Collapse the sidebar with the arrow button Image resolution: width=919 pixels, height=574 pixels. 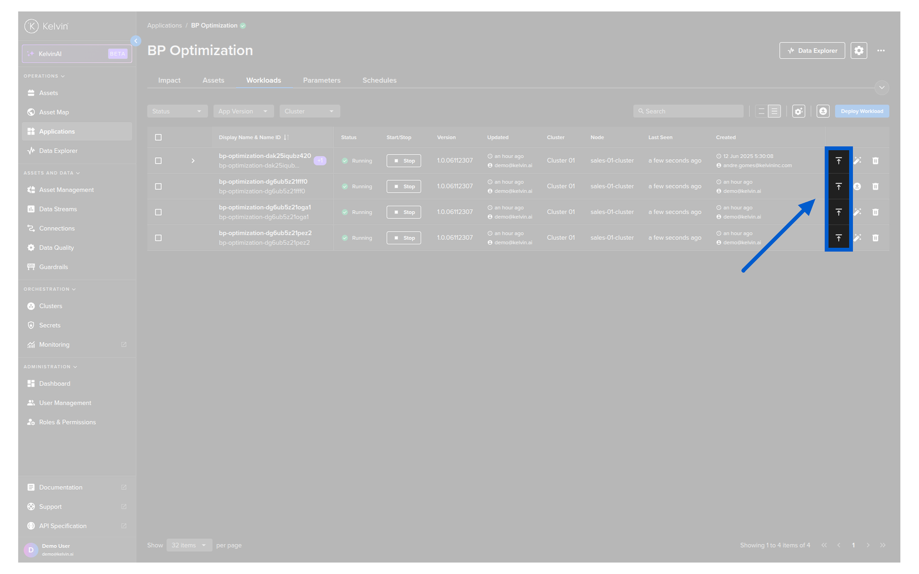point(136,41)
